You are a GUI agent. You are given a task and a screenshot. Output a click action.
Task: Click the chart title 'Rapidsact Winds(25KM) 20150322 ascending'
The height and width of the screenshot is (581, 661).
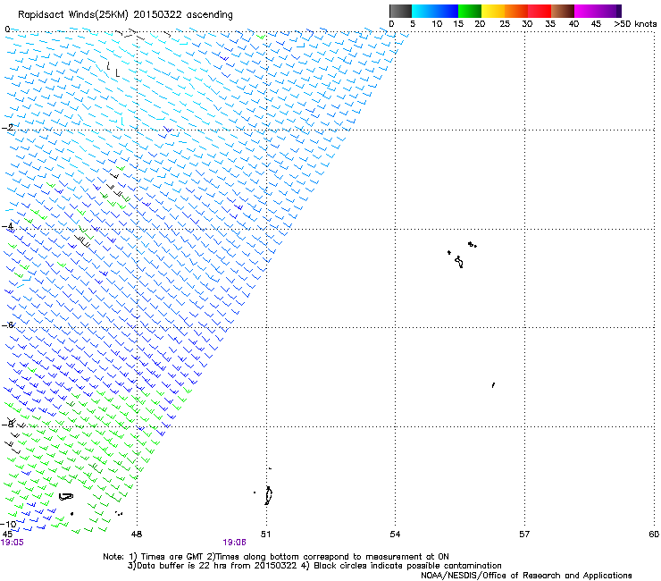125,15
